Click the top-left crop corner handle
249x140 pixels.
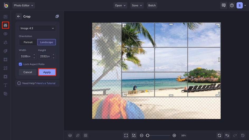tap(124, 25)
